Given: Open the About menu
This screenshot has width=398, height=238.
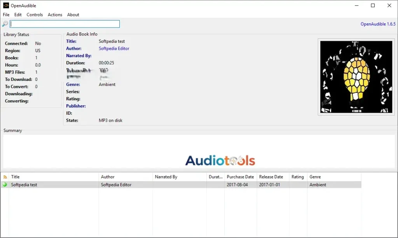Looking at the screenshot, I should point(73,14).
